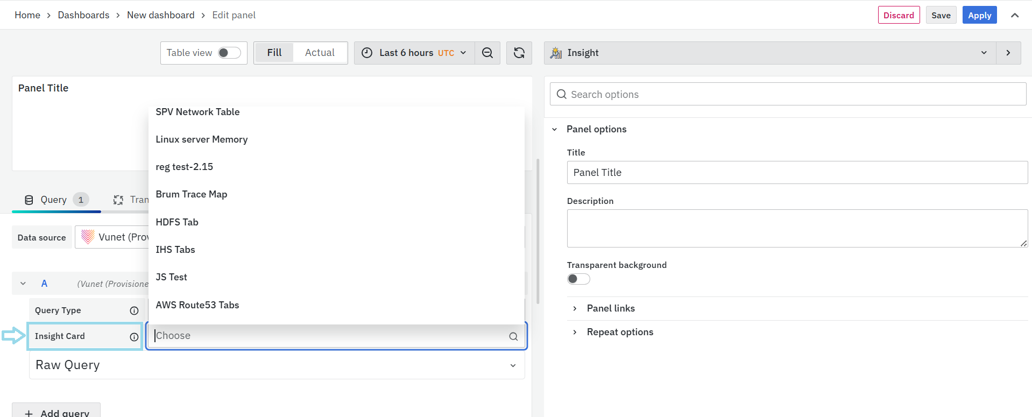
Task: Collapse the top toolbar with chevron-up icon
Action: [x=1014, y=15]
